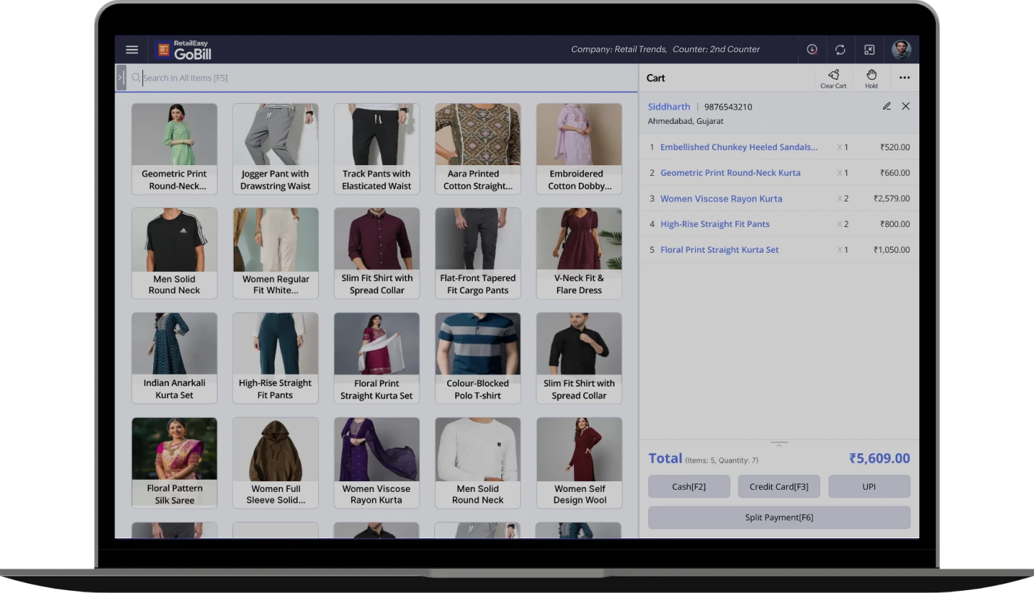The width and height of the screenshot is (1034, 593).
Task: Remove customer Siddharth with the X icon
Action: [905, 105]
